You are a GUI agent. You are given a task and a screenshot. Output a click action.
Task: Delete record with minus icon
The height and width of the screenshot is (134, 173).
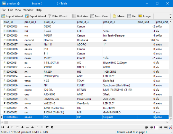27,127
